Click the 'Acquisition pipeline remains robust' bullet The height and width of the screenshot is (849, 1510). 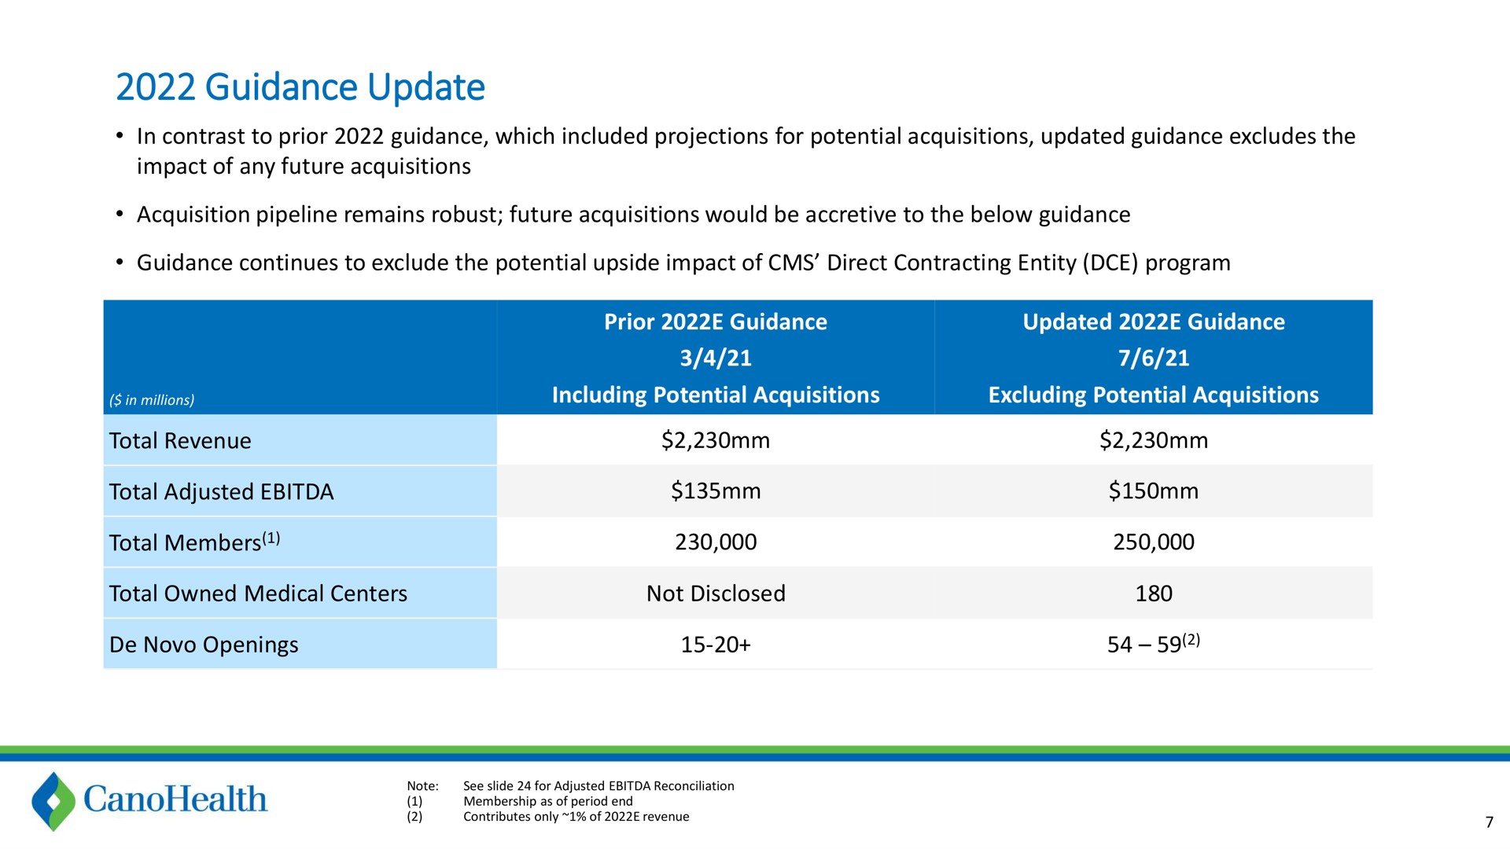(633, 215)
